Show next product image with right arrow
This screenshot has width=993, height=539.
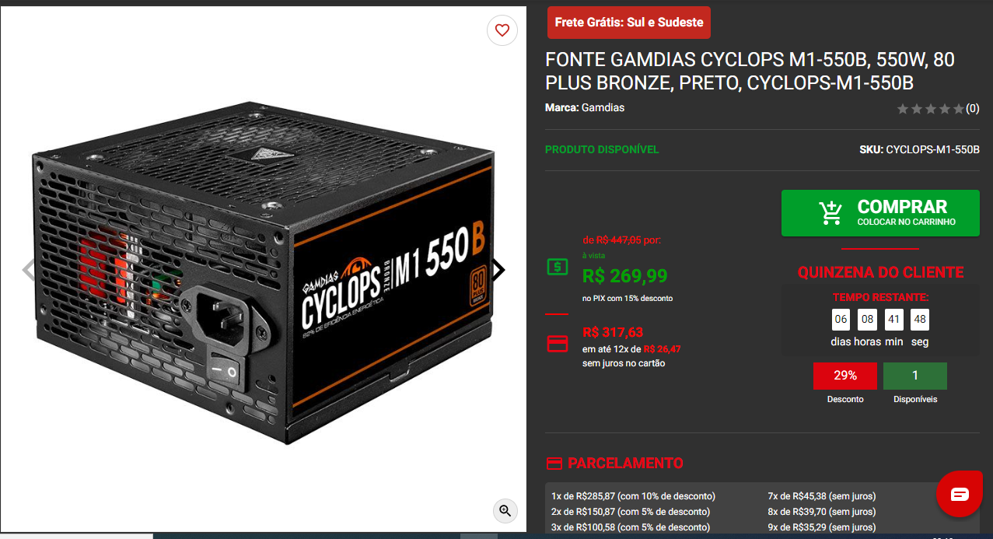(498, 270)
